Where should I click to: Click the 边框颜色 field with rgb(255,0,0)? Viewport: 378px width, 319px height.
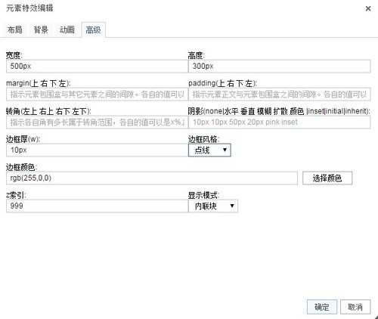152,178
